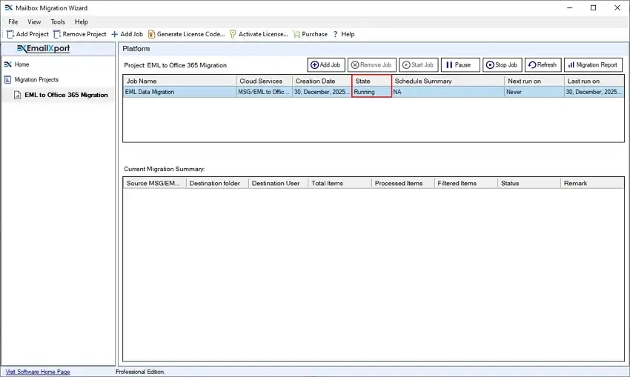Click the MSG/EML to Offic... cell
This screenshot has width=630, height=377.
coord(264,92)
